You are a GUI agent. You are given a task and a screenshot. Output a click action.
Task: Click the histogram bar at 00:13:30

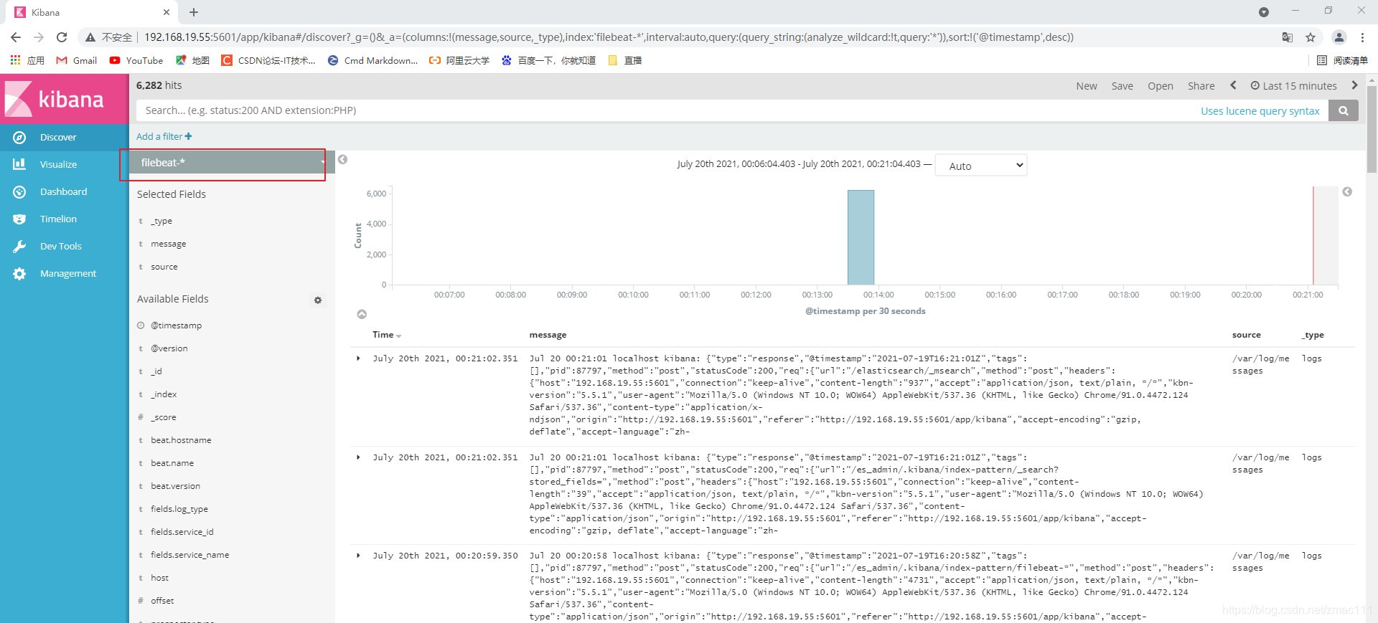(x=861, y=237)
